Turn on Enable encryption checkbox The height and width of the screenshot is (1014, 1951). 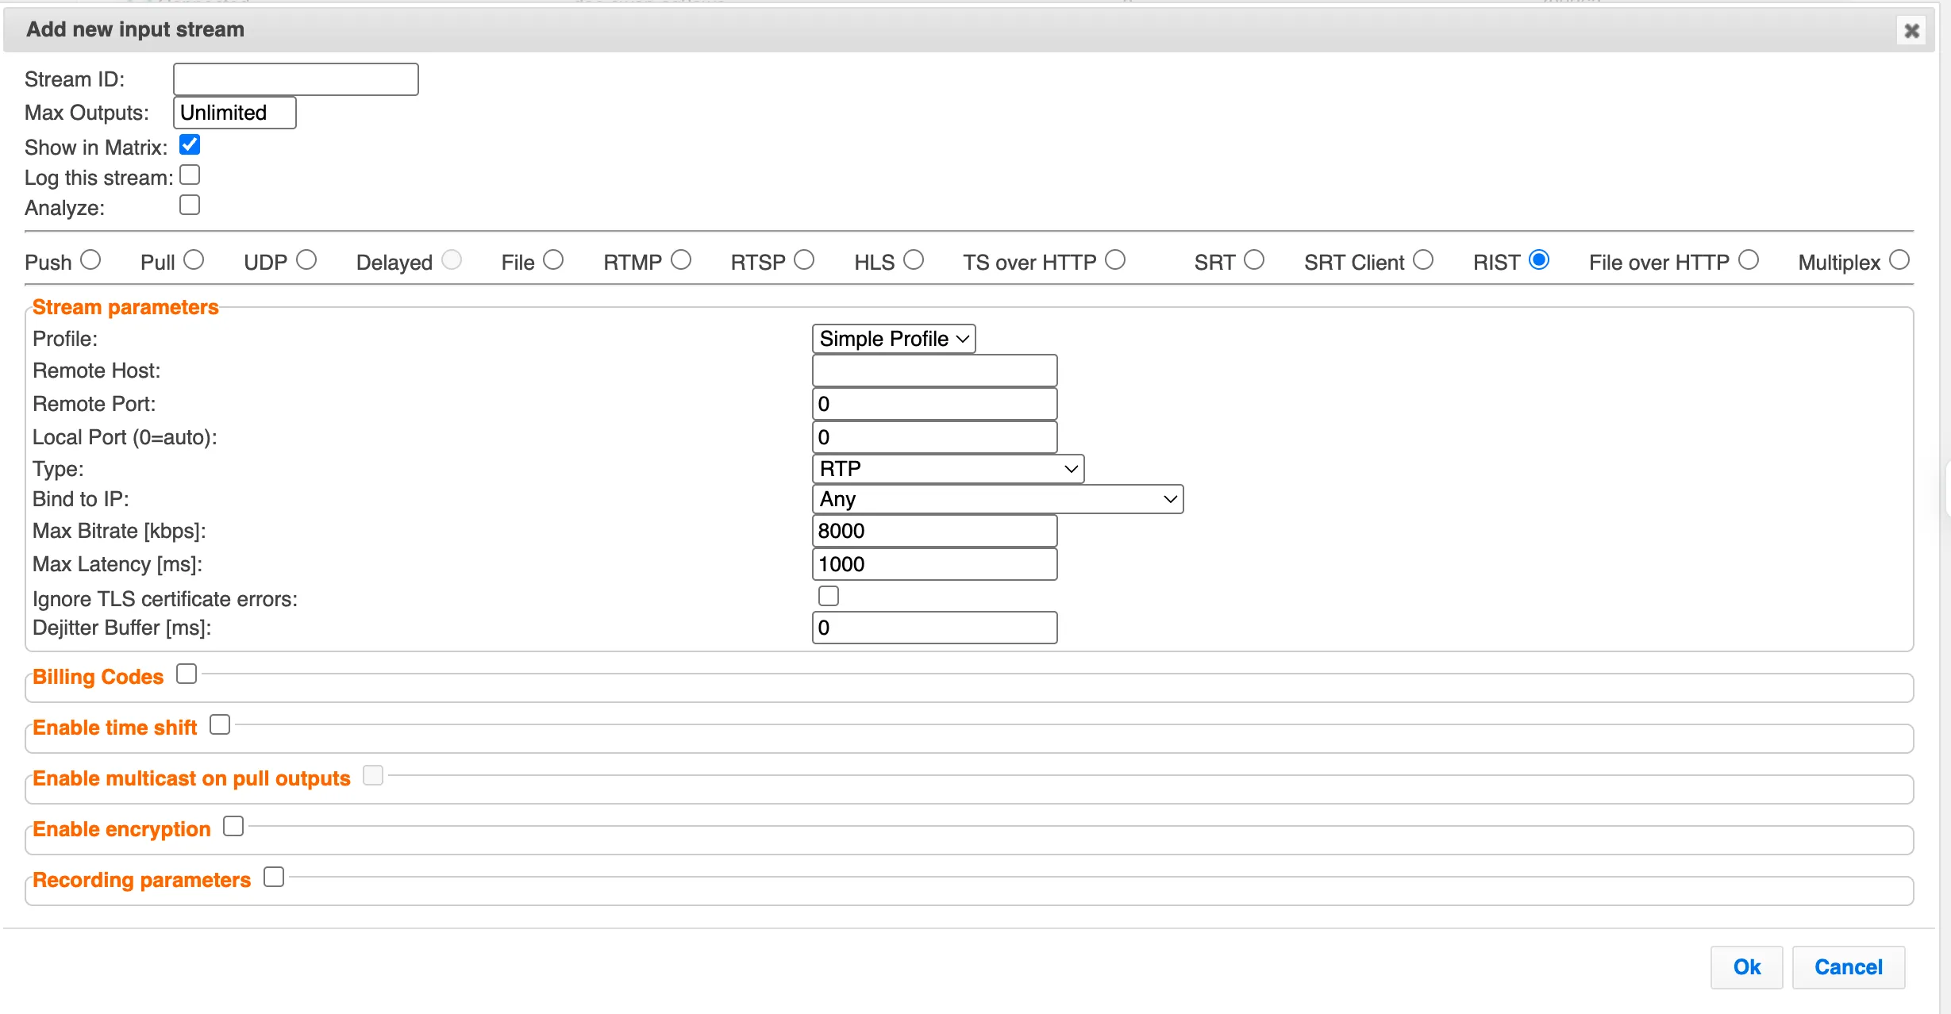(233, 826)
